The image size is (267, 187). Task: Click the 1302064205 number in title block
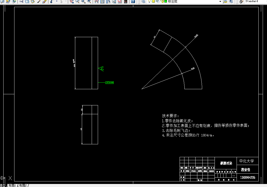pos(247,177)
